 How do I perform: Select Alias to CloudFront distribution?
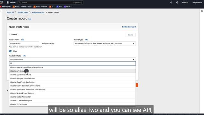click(72, 82)
